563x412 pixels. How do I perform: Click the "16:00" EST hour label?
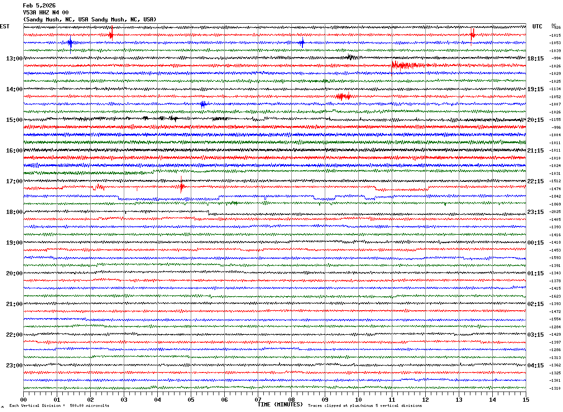tap(14, 151)
